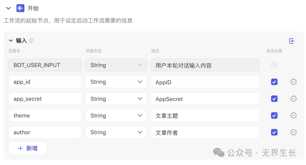306x165 pixels.
Task: Collapse the input section chevron
Action: (x=11, y=40)
